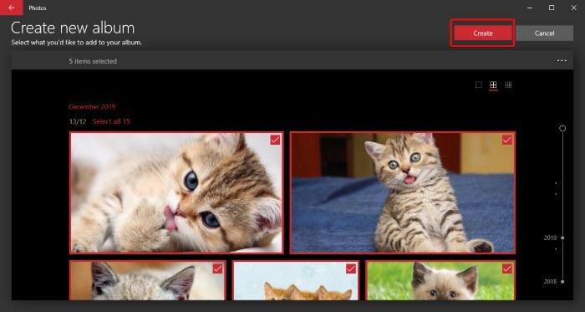Viewport: 585px width, 312px height.
Task: Open the kitten licking paw thumbnail
Action: pos(176,193)
